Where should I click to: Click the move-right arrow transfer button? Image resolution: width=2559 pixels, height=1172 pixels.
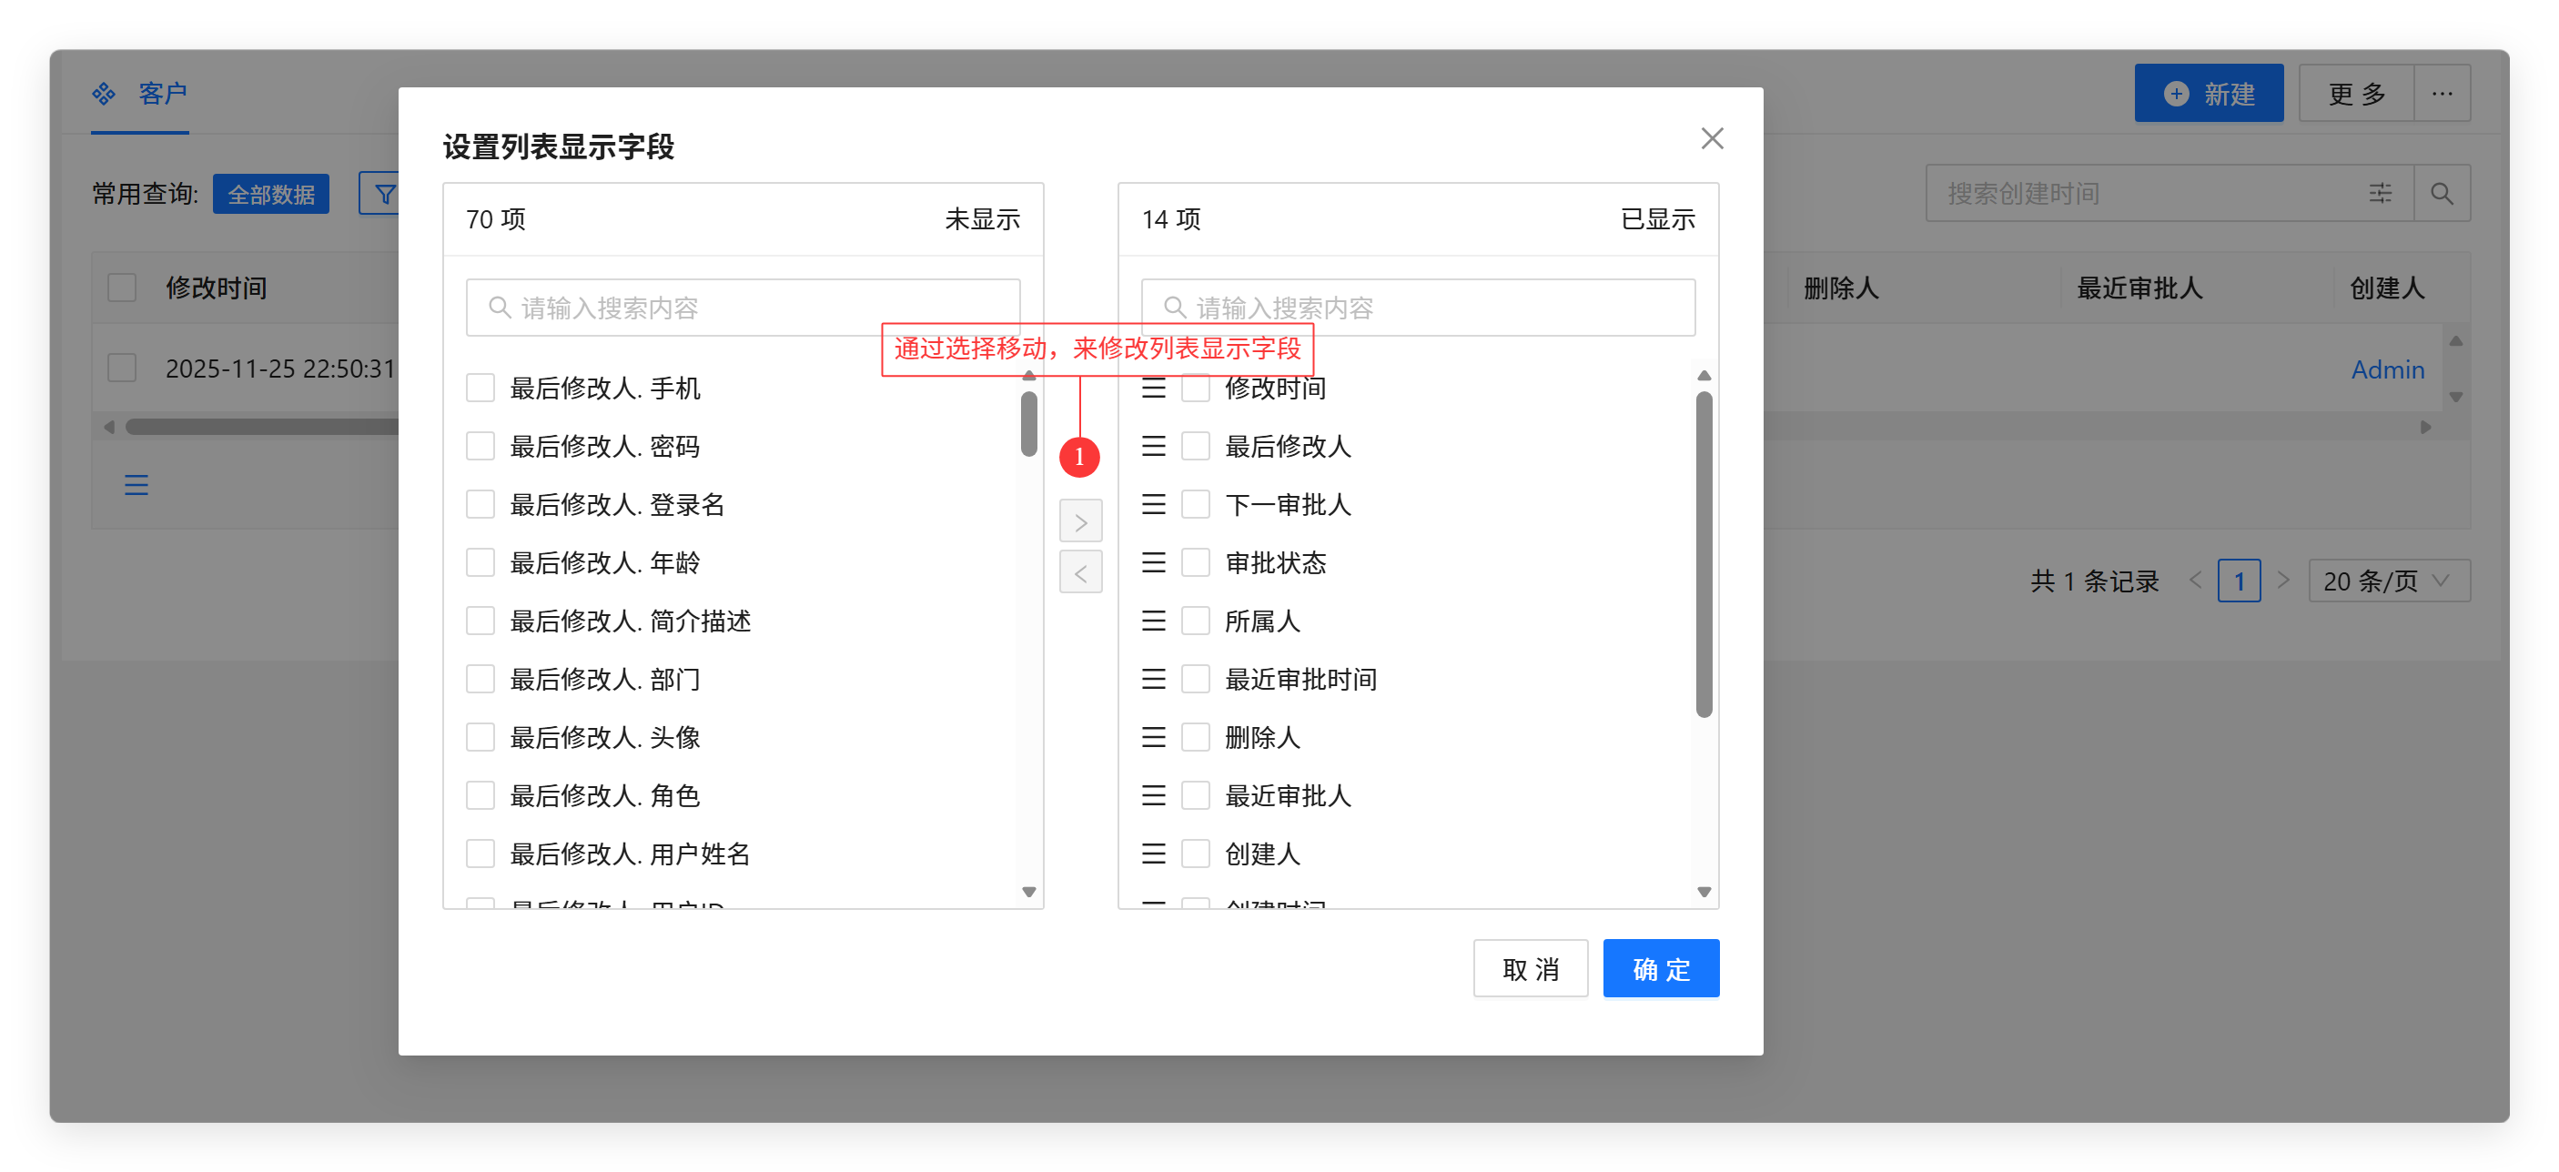tap(1080, 521)
